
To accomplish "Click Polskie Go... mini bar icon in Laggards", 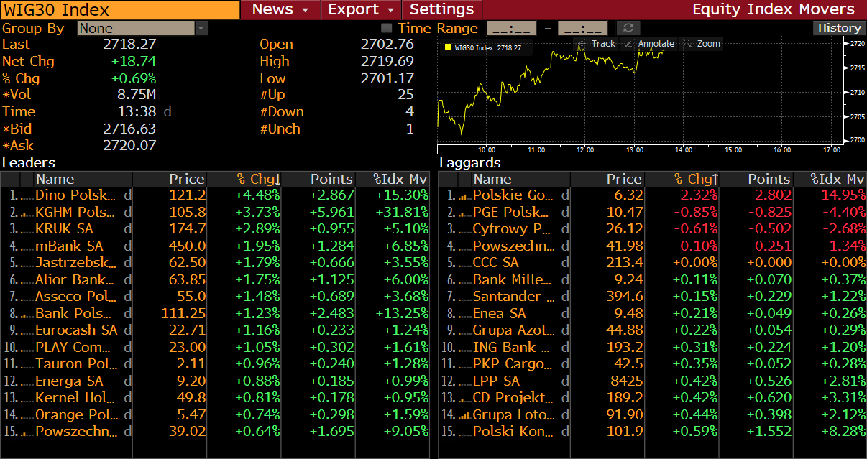I will pyautogui.click(x=464, y=195).
